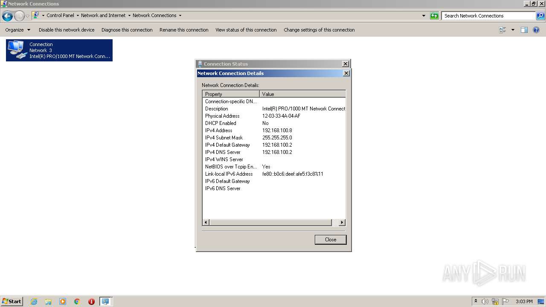
Task: Click the Close button in details dialog
Action: click(331, 240)
